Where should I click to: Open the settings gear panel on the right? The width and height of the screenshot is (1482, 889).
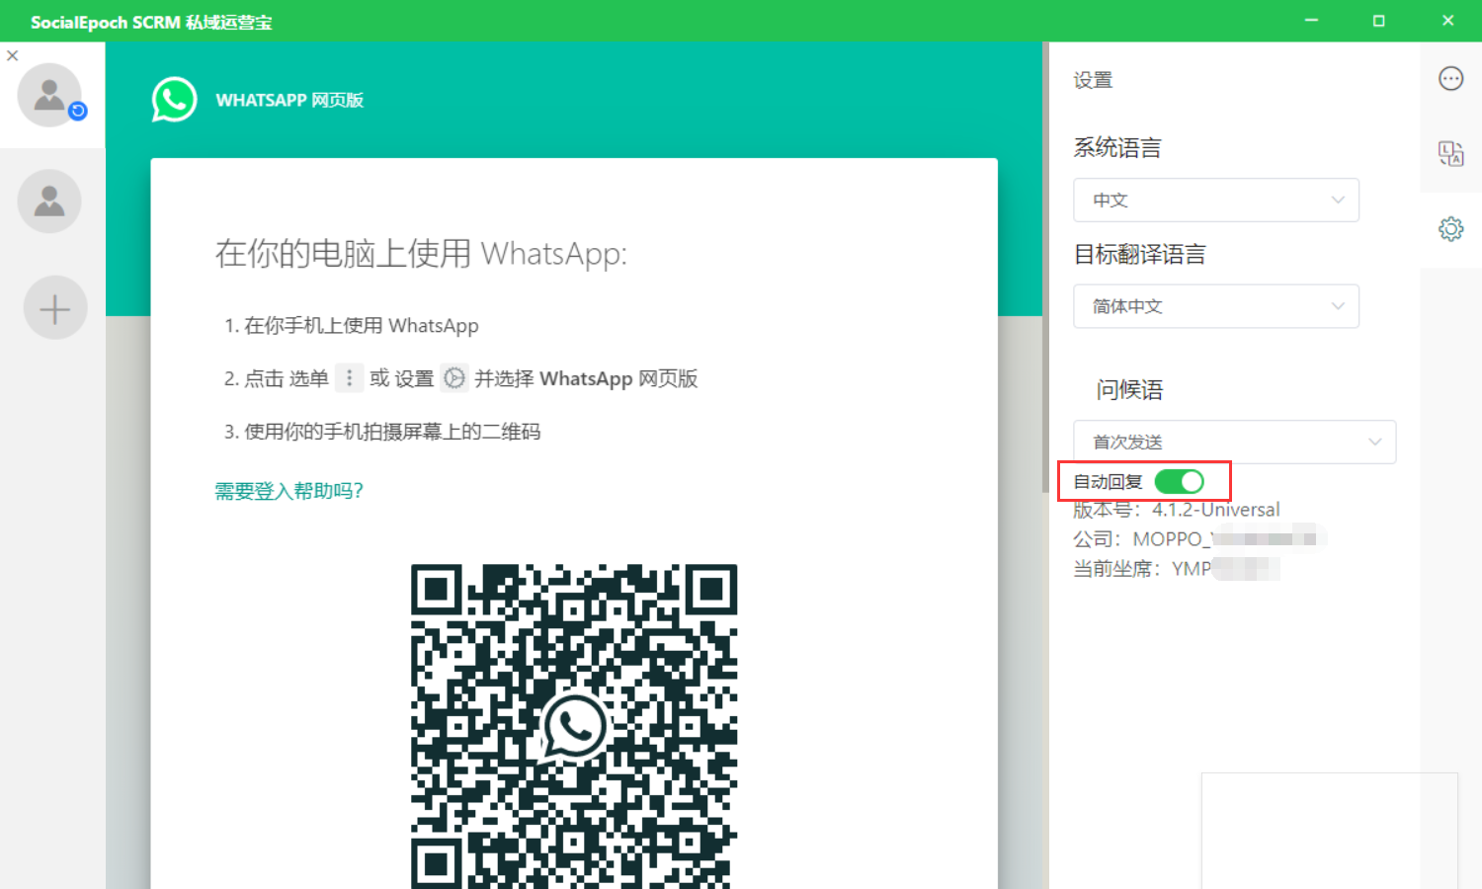[x=1450, y=229]
